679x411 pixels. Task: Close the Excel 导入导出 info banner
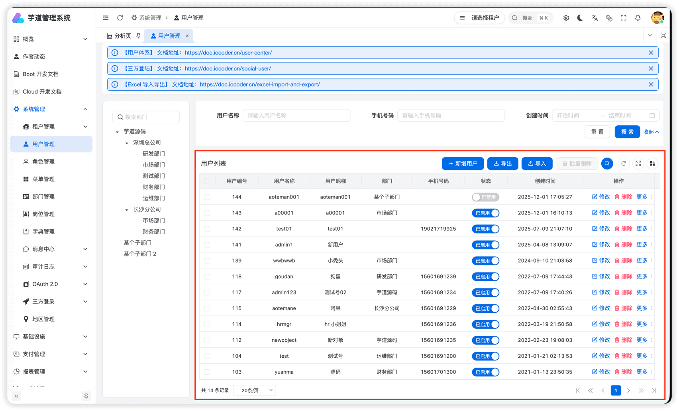(x=651, y=84)
